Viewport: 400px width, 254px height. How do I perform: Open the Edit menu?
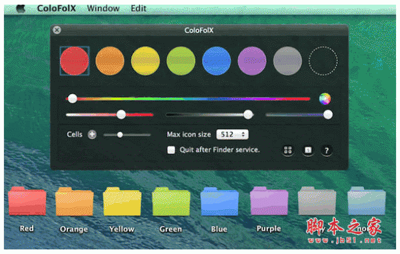(x=139, y=9)
